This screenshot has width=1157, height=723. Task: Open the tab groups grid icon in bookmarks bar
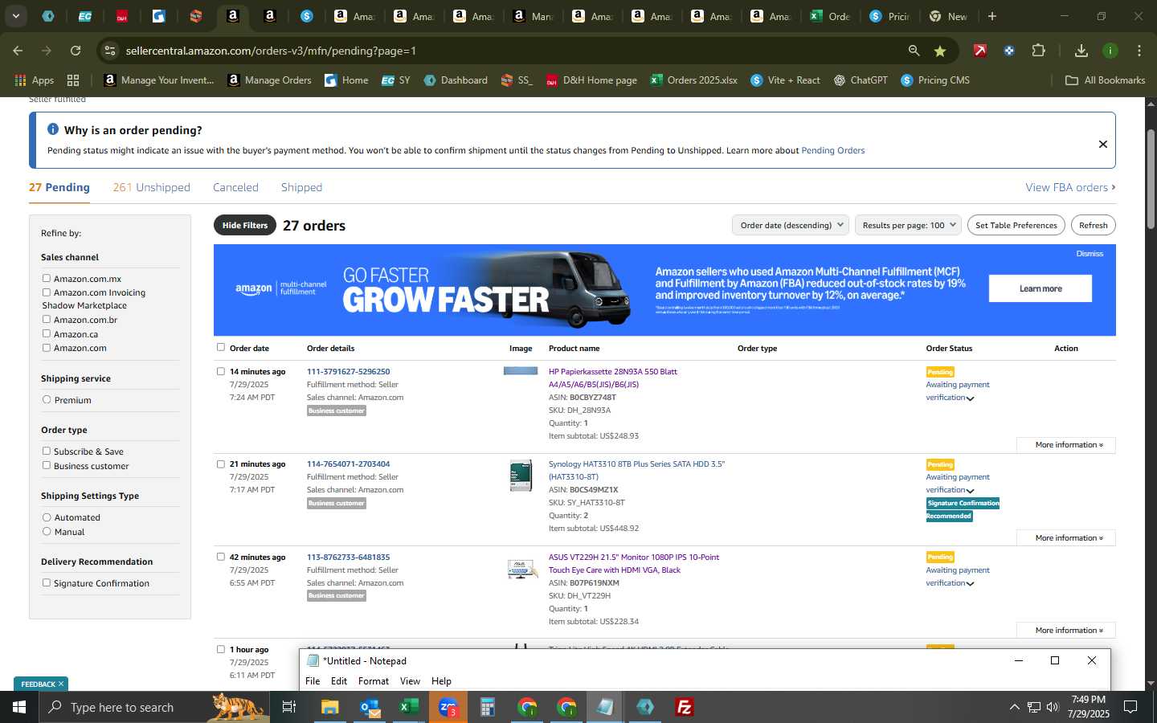[x=73, y=80]
